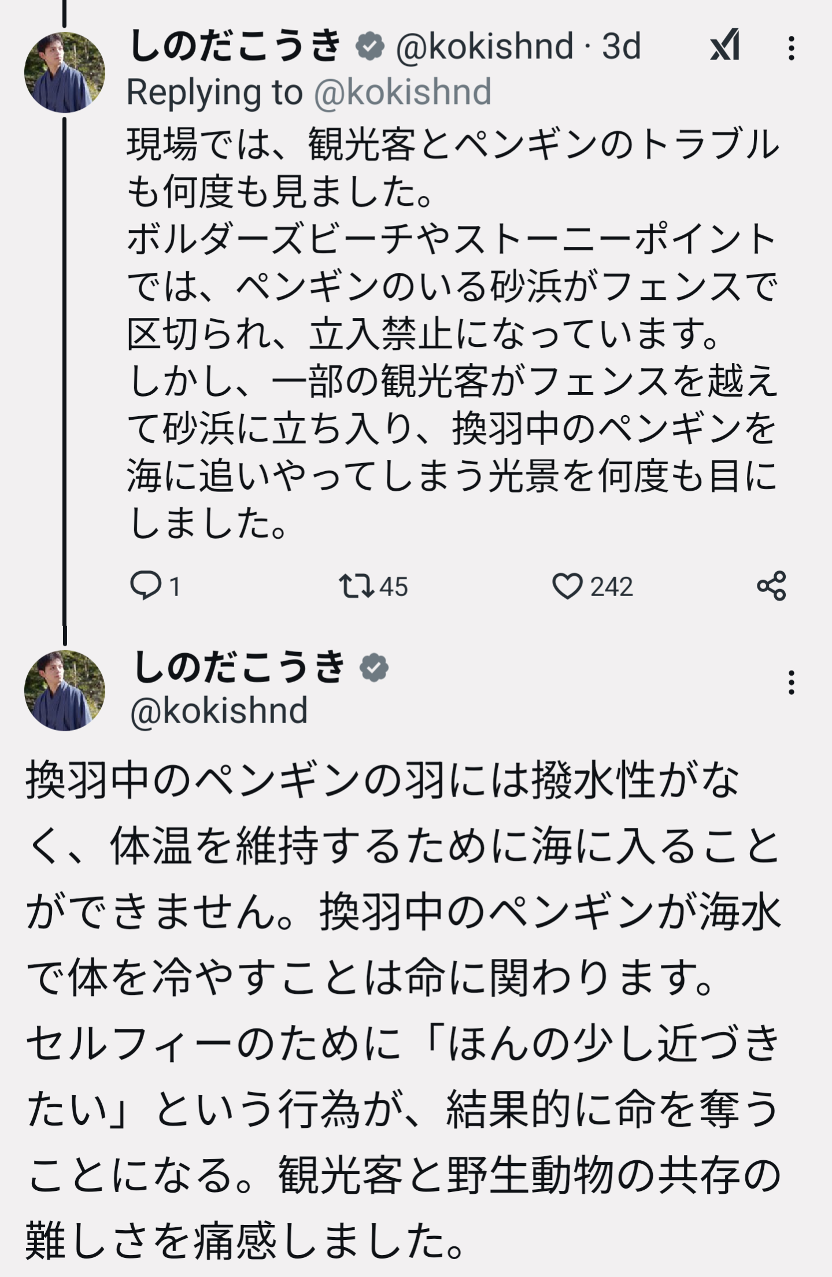
Task: Tap the share icon on the reply tweet
Action: pos(771,586)
